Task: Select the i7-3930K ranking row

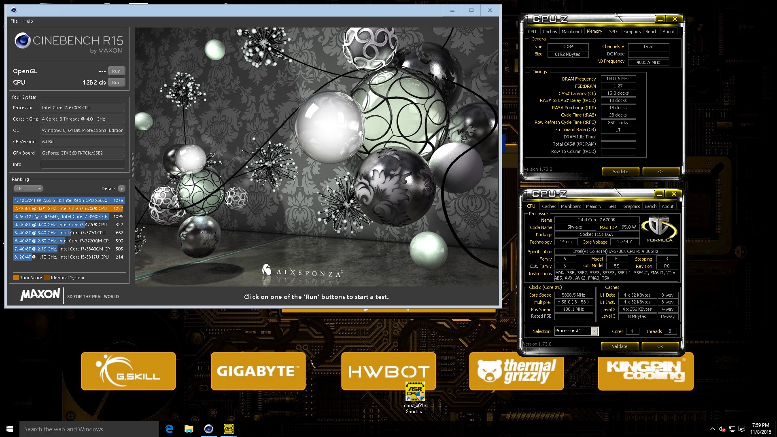Action: (x=69, y=216)
